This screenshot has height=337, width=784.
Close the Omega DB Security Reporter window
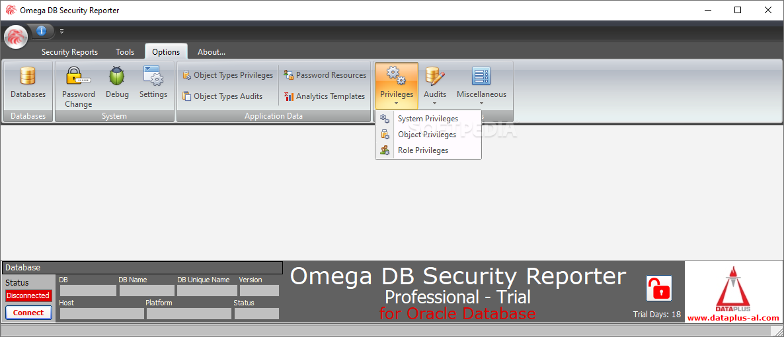click(768, 10)
